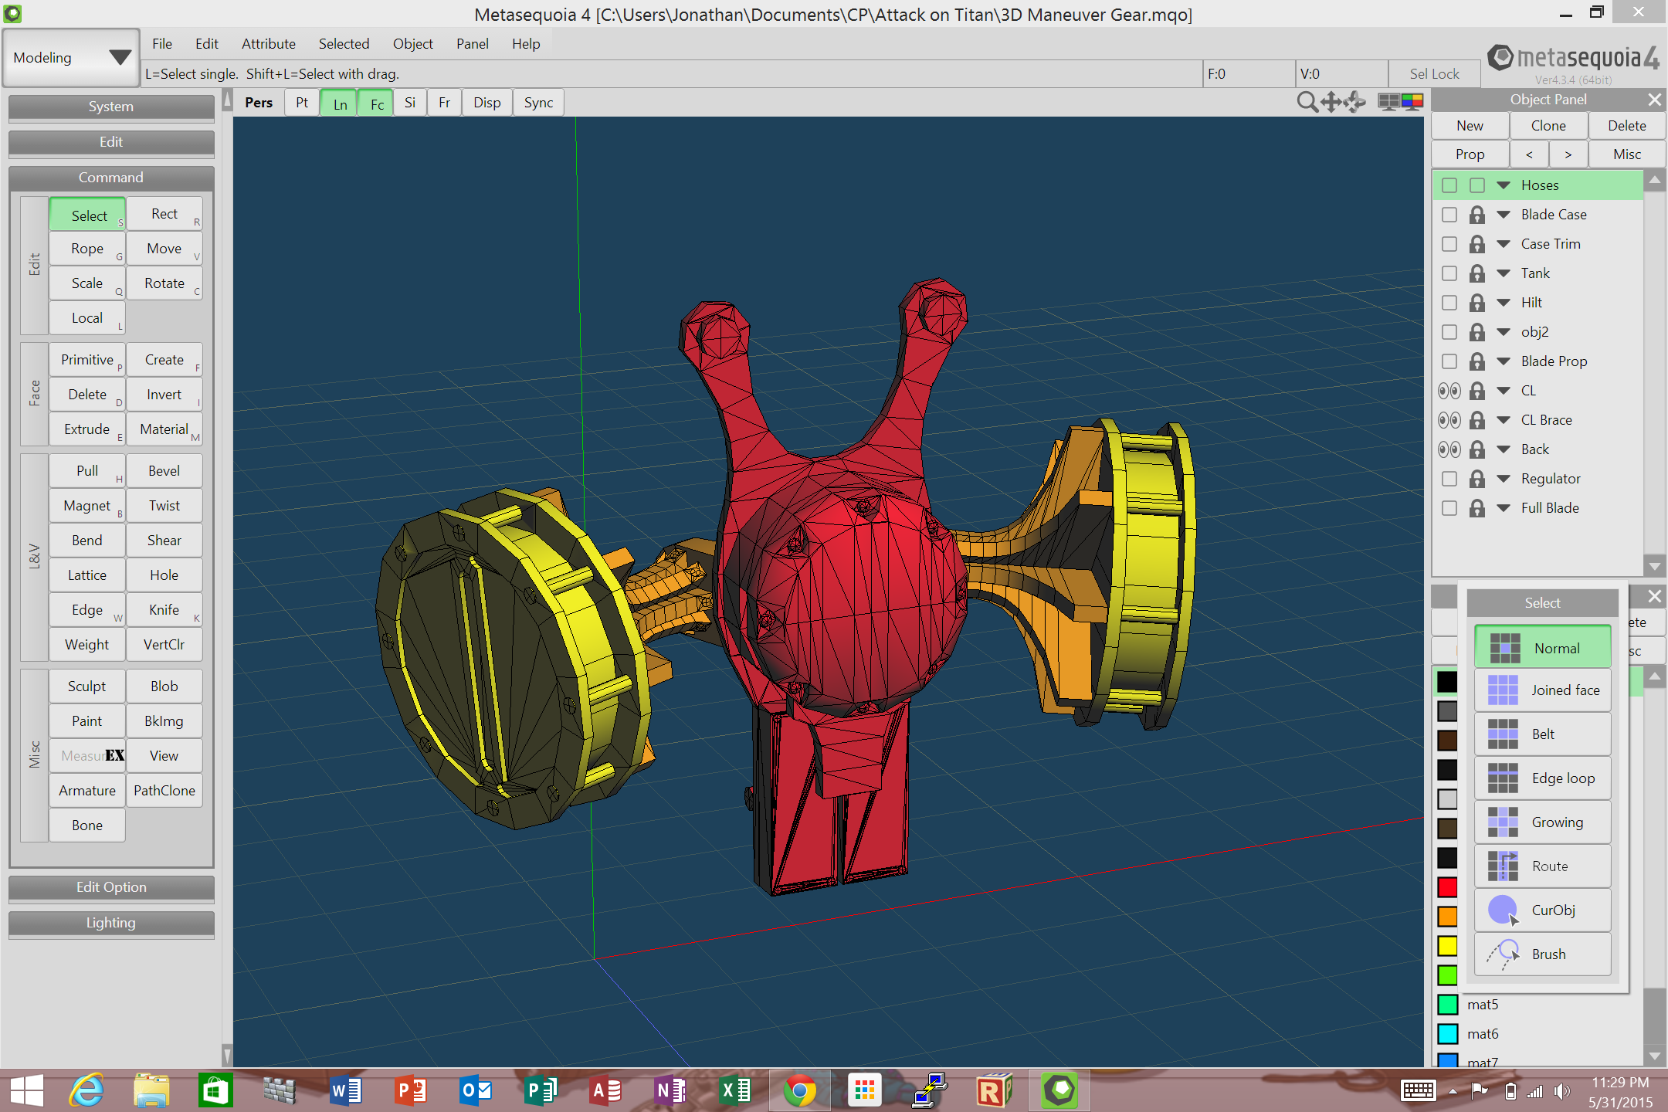The image size is (1668, 1112).
Task: Open the Selected menu
Action: point(344,44)
